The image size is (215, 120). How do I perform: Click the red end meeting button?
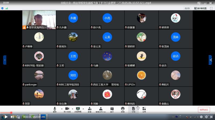pos(204,110)
